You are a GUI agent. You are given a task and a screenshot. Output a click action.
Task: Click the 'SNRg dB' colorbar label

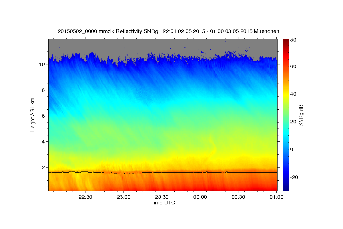(301, 115)
